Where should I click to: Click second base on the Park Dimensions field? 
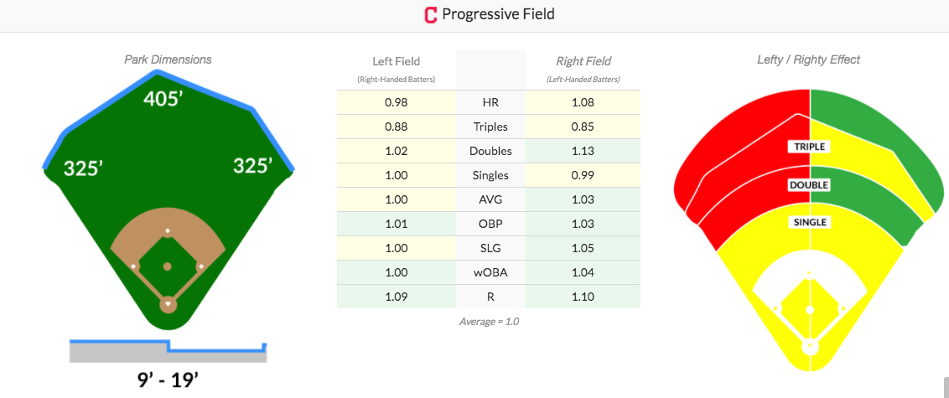point(168,231)
